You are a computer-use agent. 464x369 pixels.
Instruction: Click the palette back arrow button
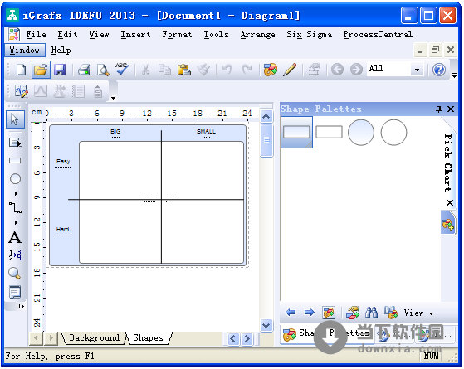[291, 313]
